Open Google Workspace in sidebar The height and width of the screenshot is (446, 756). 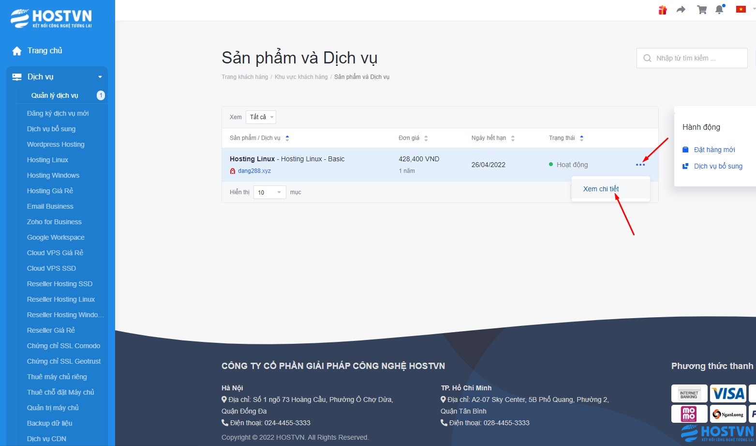[56, 237]
